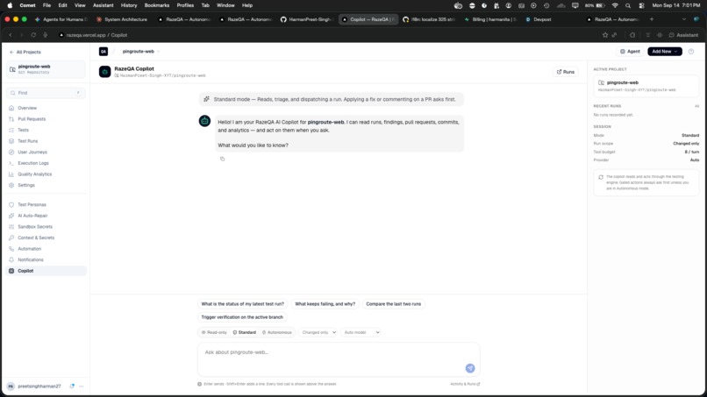The height and width of the screenshot is (397, 707).
Task: Send the message with paper-plane button
Action: [x=470, y=368]
